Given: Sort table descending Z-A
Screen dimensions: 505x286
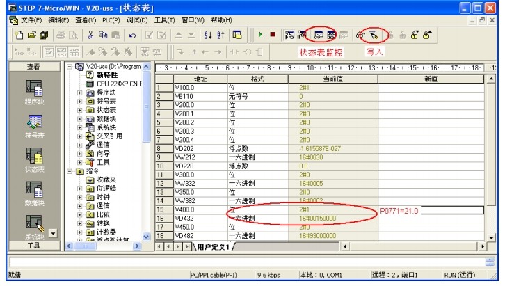Looking at the screenshot, I should 221,35.
